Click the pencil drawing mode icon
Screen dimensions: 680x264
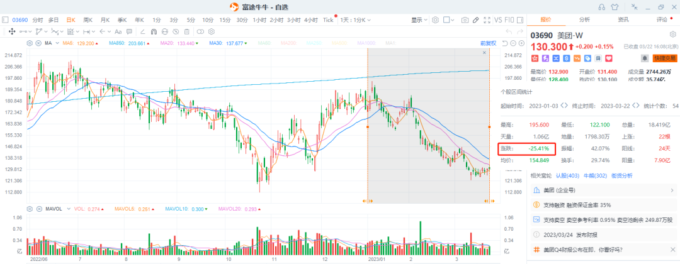(476, 20)
